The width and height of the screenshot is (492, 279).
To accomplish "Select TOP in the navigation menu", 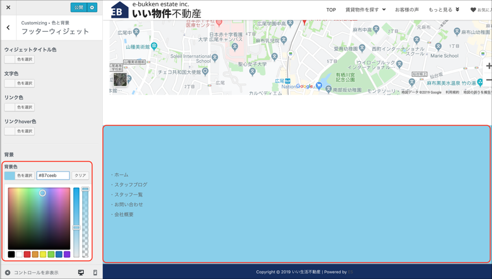I will click(331, 10).
